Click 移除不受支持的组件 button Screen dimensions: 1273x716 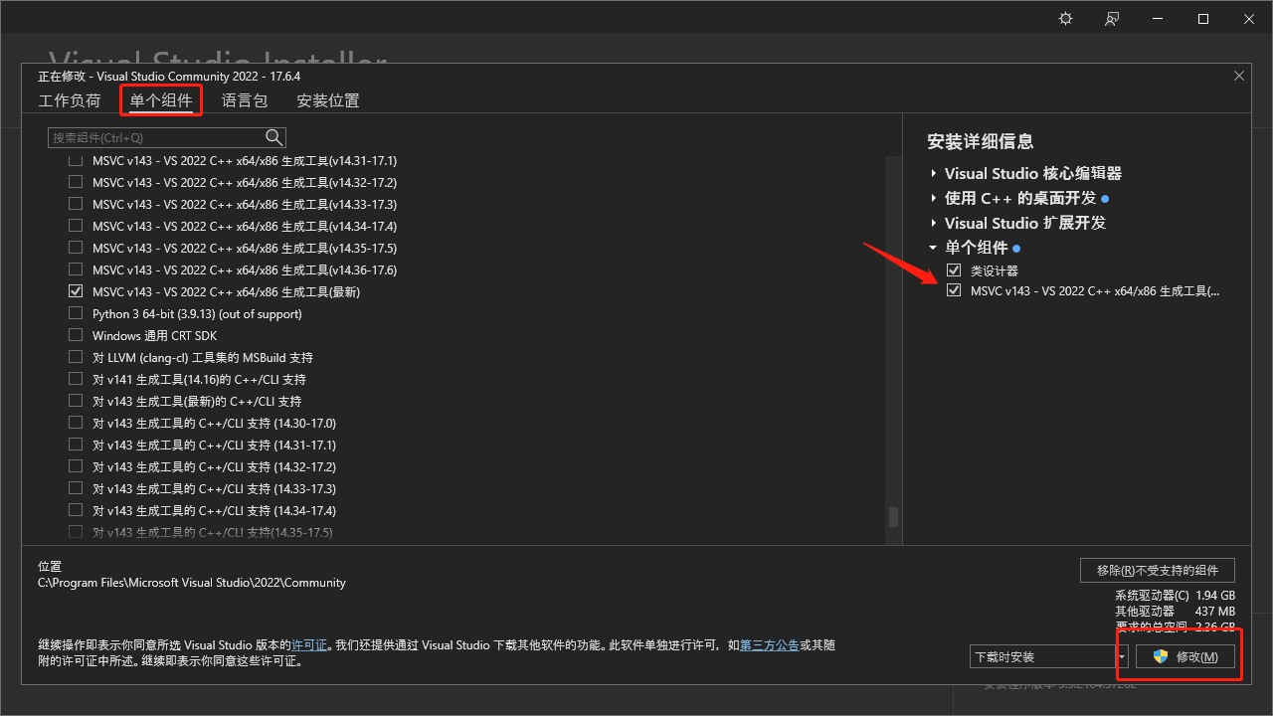(1158, 570)
